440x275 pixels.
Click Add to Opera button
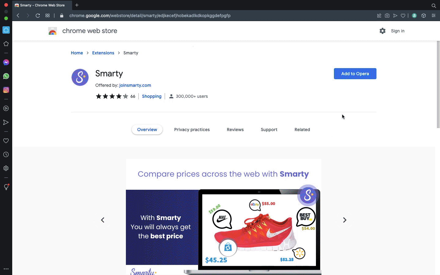click(355, 74)
